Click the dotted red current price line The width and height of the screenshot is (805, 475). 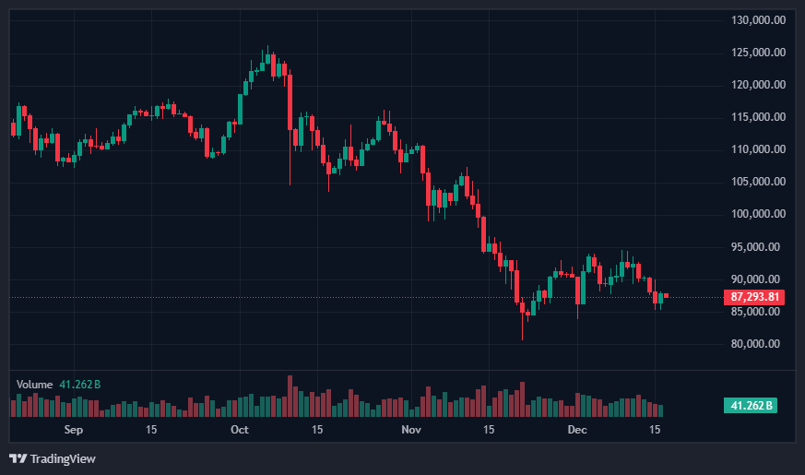(369, 297)
